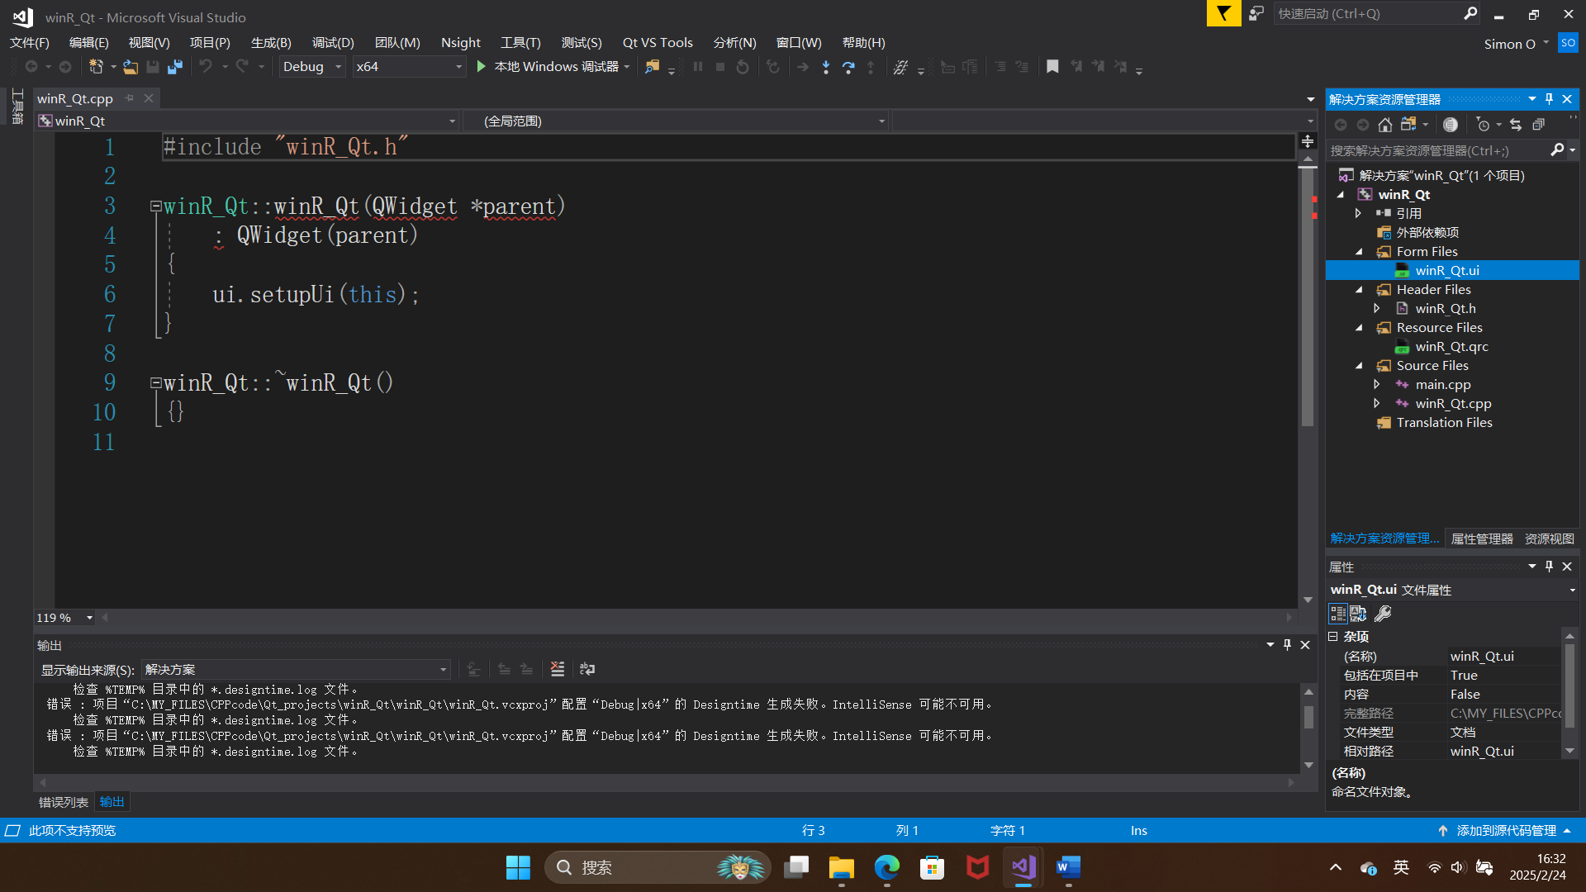Image resolution: width=1586 pixels, height=892 pixels.
Task: Open the Properties window helper icon
Action: [1384, 614]
